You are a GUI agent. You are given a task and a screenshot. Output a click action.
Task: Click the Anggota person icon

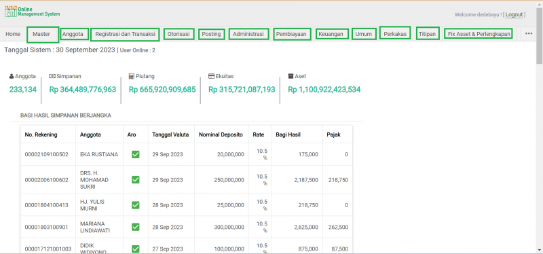pos(12,76)
